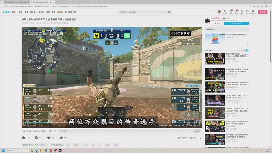Open 直播 navigation item
This screenshot has width=272, height=153.
click(x=26, y=12)
